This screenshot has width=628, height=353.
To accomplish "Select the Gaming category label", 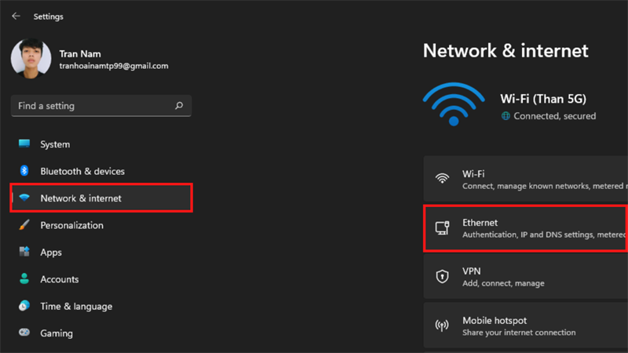I will coord(57,333).
